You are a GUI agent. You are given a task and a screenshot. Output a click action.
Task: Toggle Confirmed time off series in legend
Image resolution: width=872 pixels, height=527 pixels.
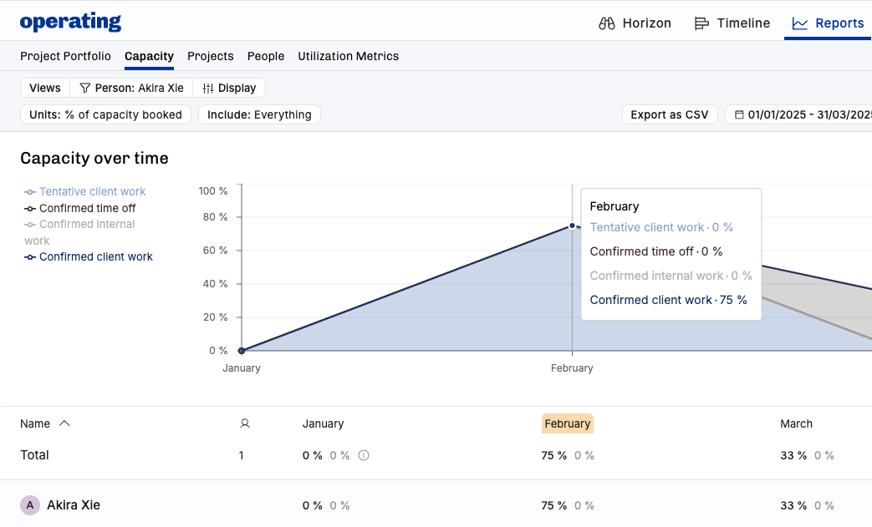pos(87,208)
